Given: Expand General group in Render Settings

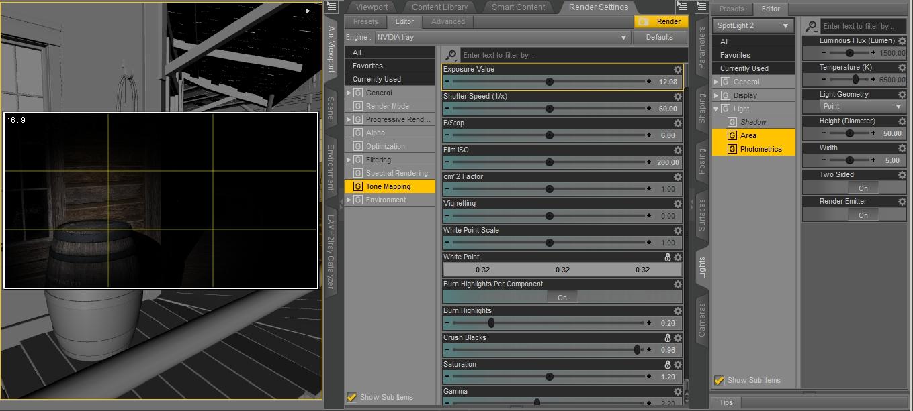Looking at the screenshot, I should pos(349,93).
